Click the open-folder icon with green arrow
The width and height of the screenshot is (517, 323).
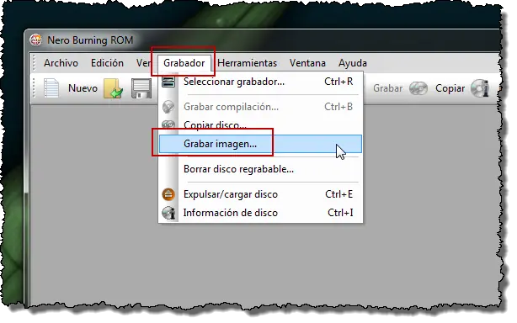coord(114,88)
